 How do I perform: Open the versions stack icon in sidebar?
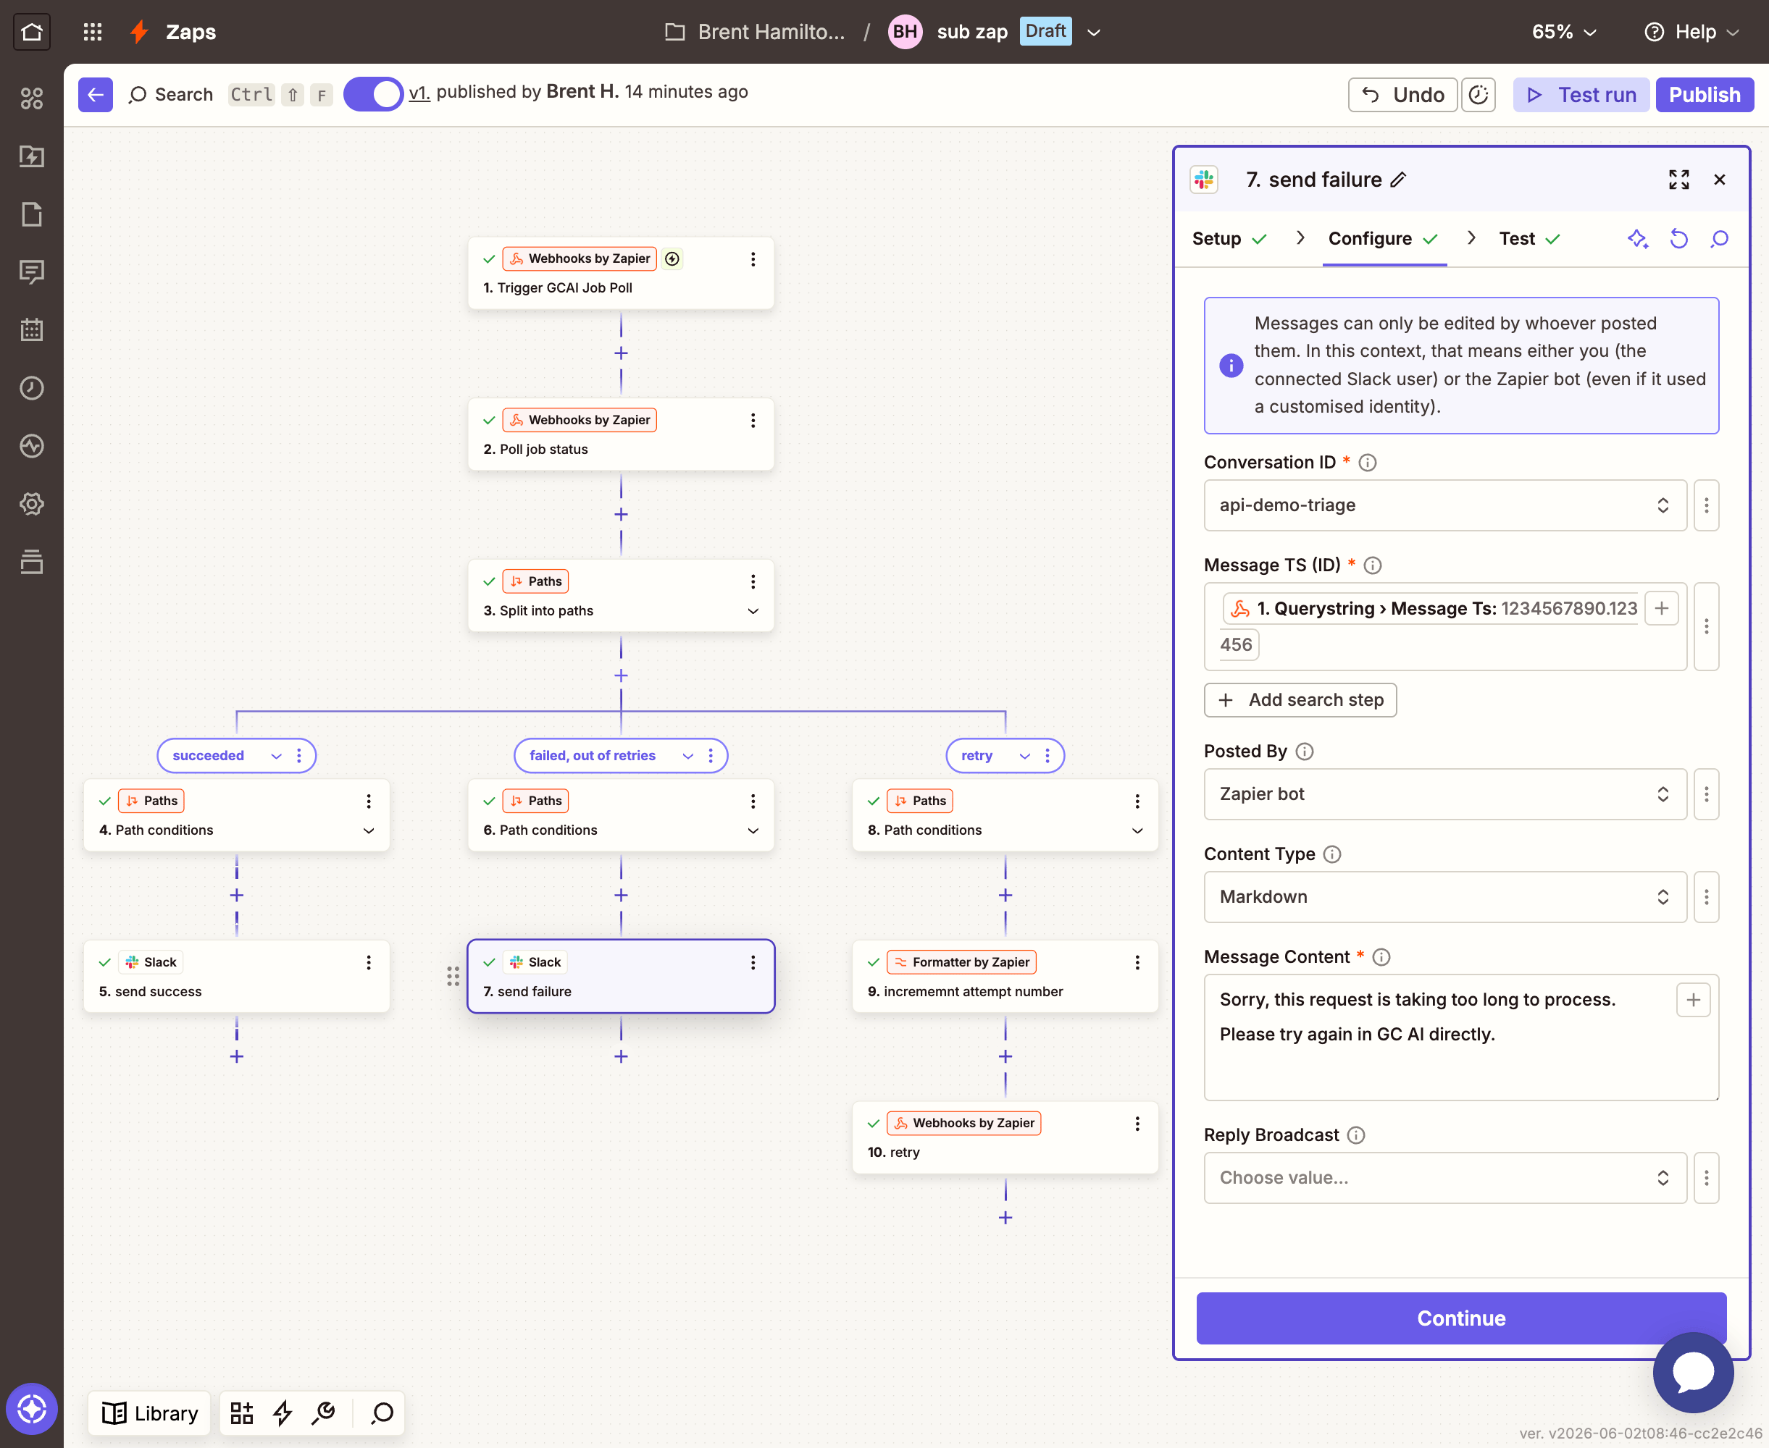[x=32, y=562]
